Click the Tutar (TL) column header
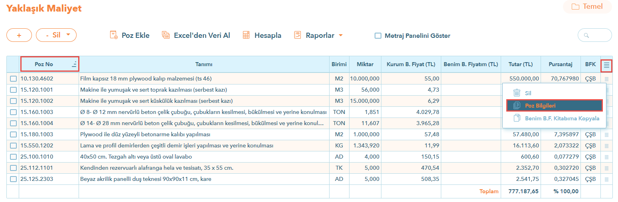Screen dimensions: 618x202 point(521,64)
